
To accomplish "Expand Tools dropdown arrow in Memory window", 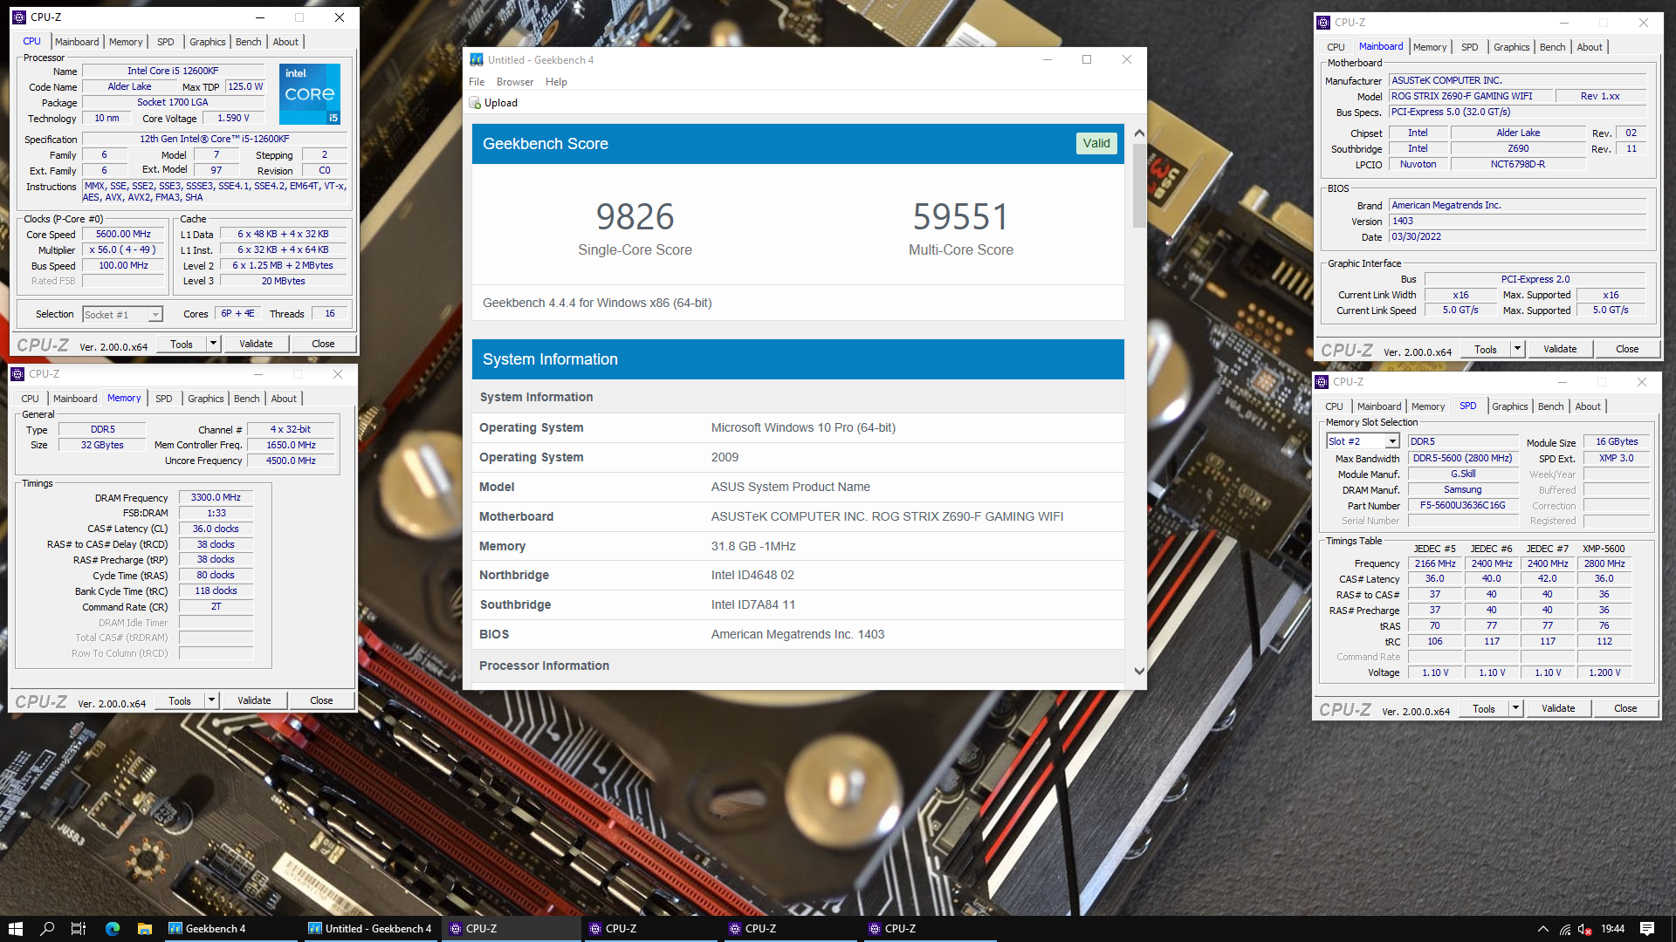I will pos(211,700).
